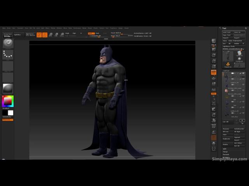Toggle the Mrgb button

click(67, 33)
